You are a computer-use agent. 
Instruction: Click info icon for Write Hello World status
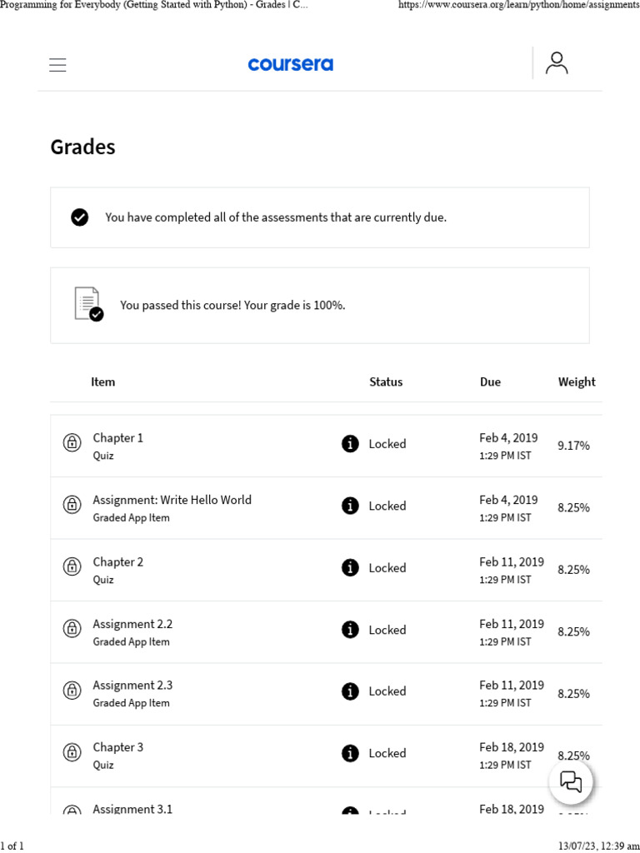[351, 506]
